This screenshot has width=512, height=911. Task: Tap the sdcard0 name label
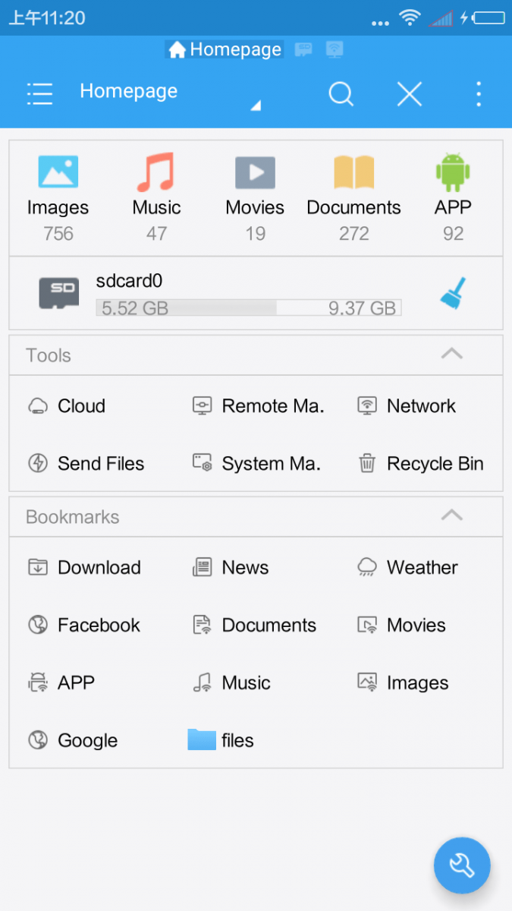(129, 281)
